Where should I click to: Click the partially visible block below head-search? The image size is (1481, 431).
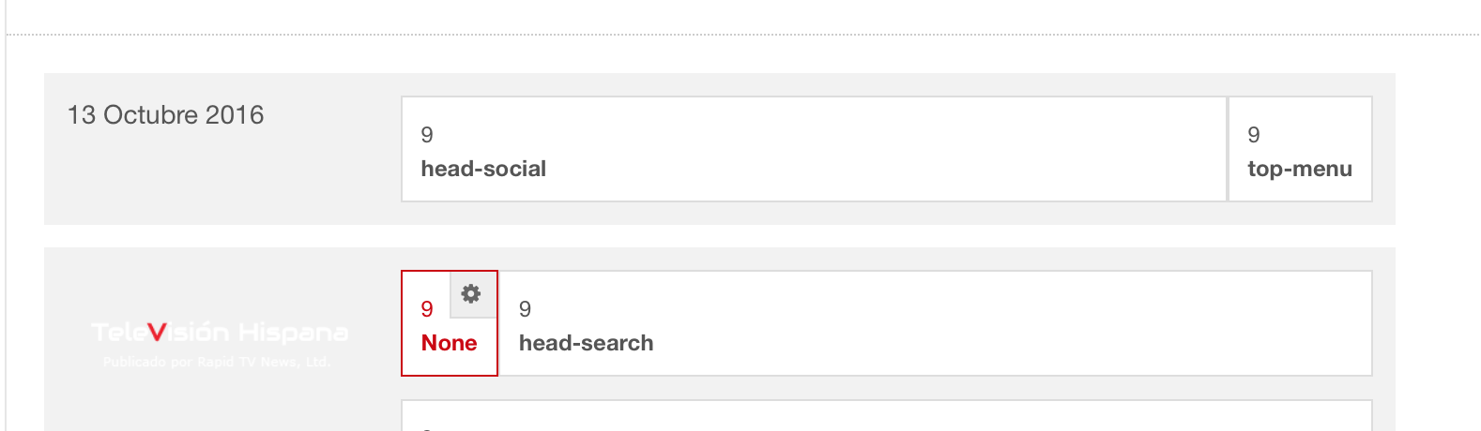886,416
